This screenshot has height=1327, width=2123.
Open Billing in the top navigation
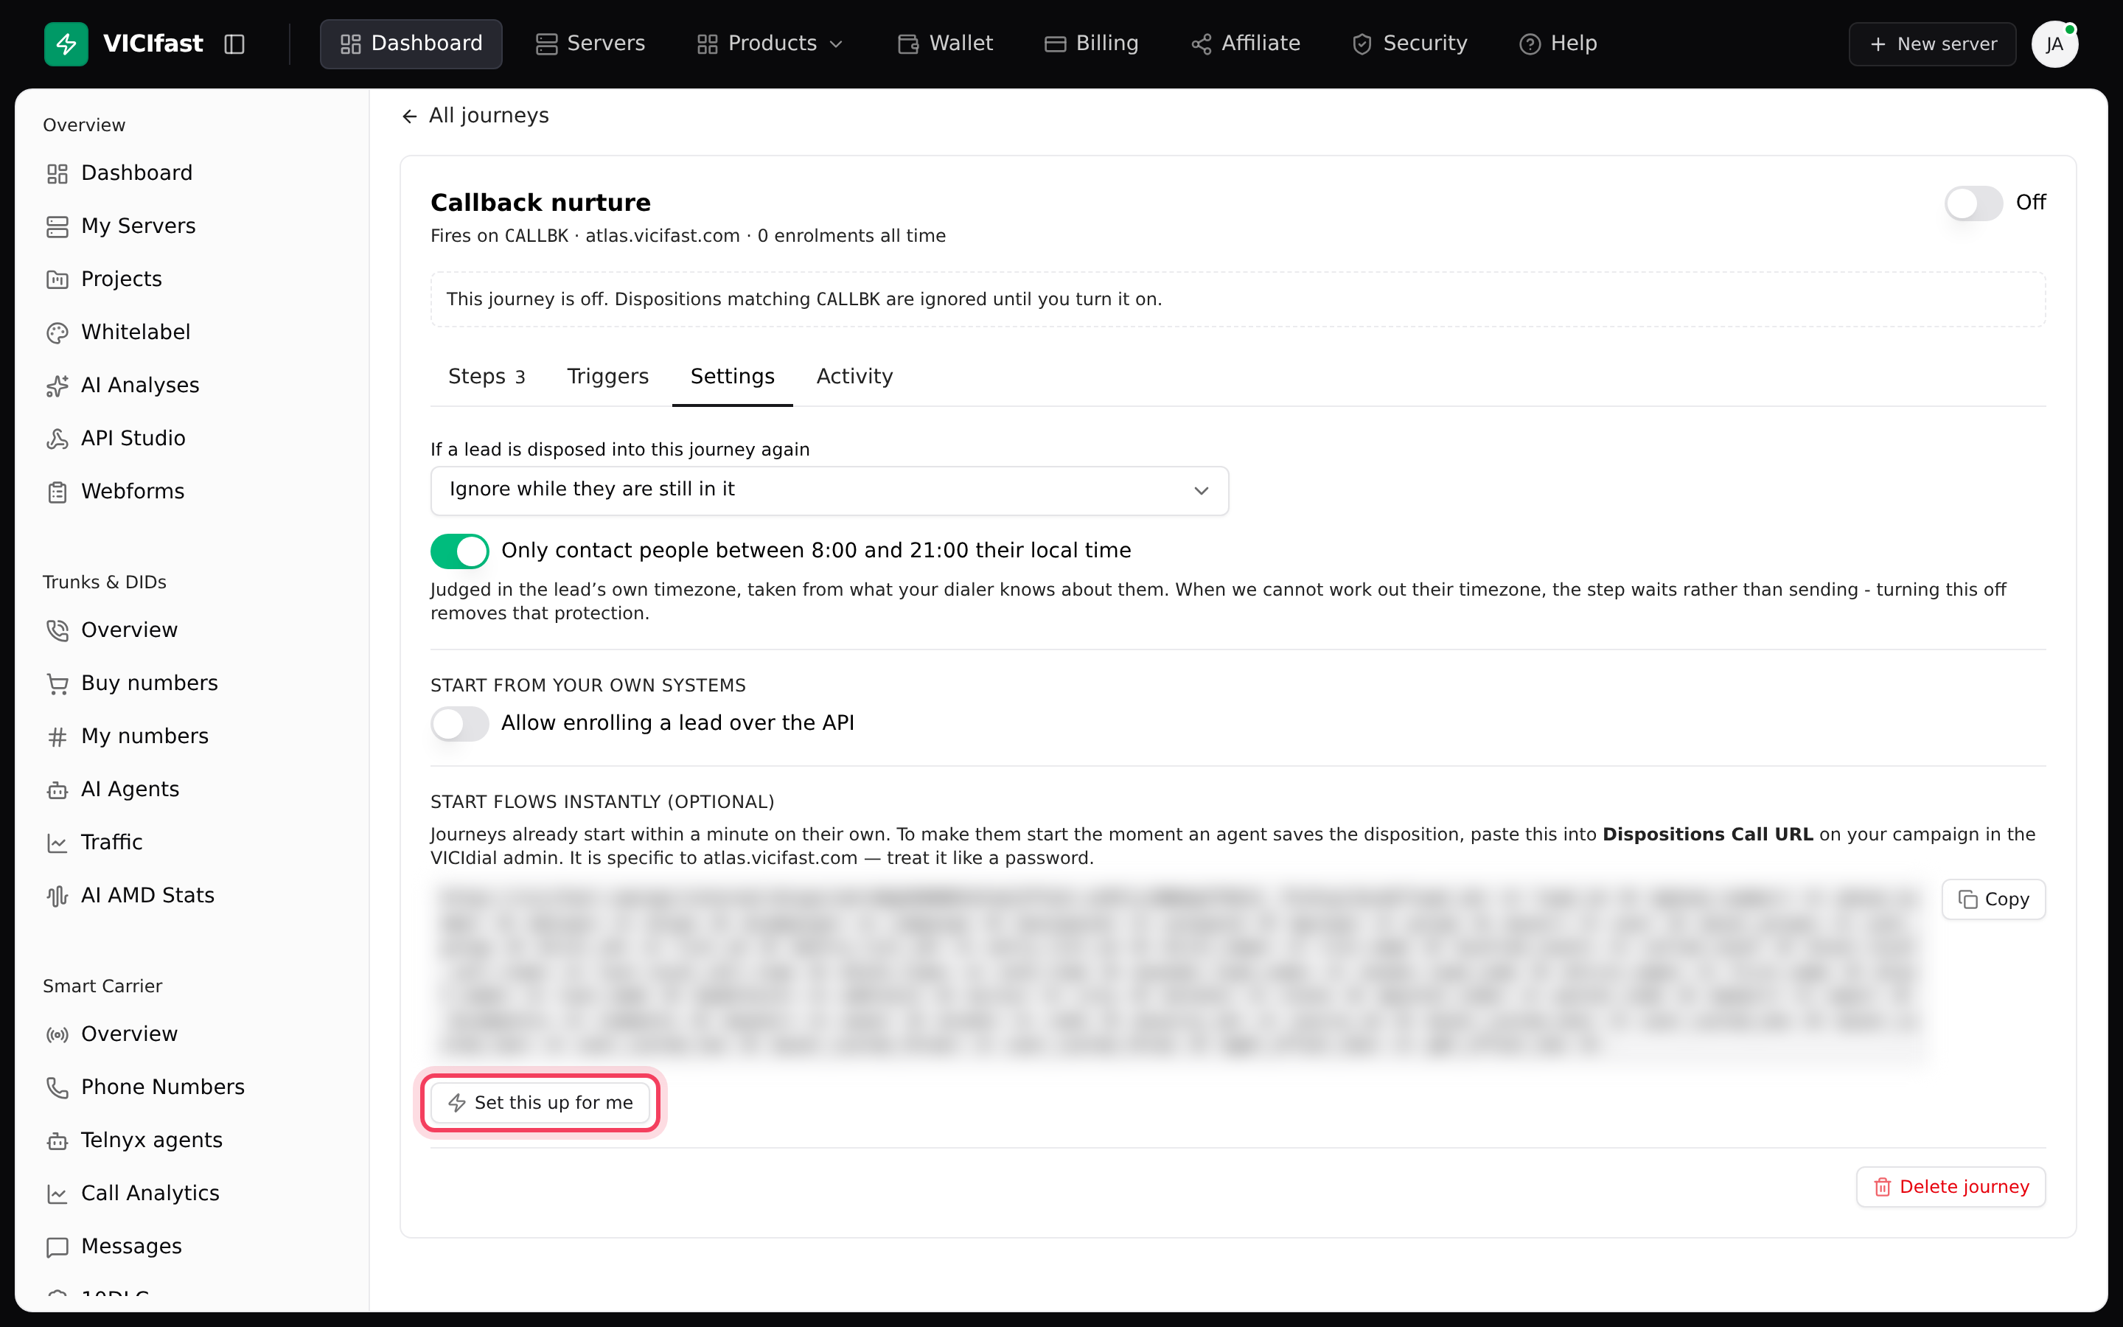point(1091,44)
